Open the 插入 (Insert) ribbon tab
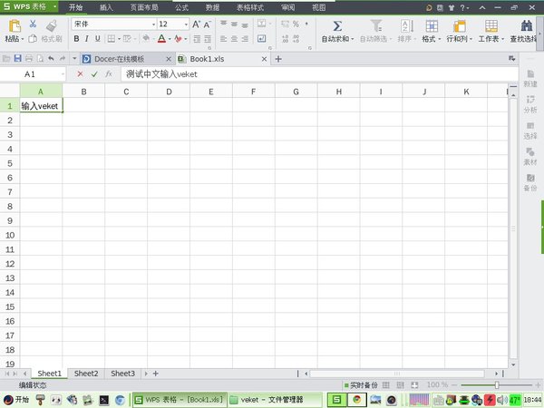The image size is (544, 408). [x=106, y=7]
